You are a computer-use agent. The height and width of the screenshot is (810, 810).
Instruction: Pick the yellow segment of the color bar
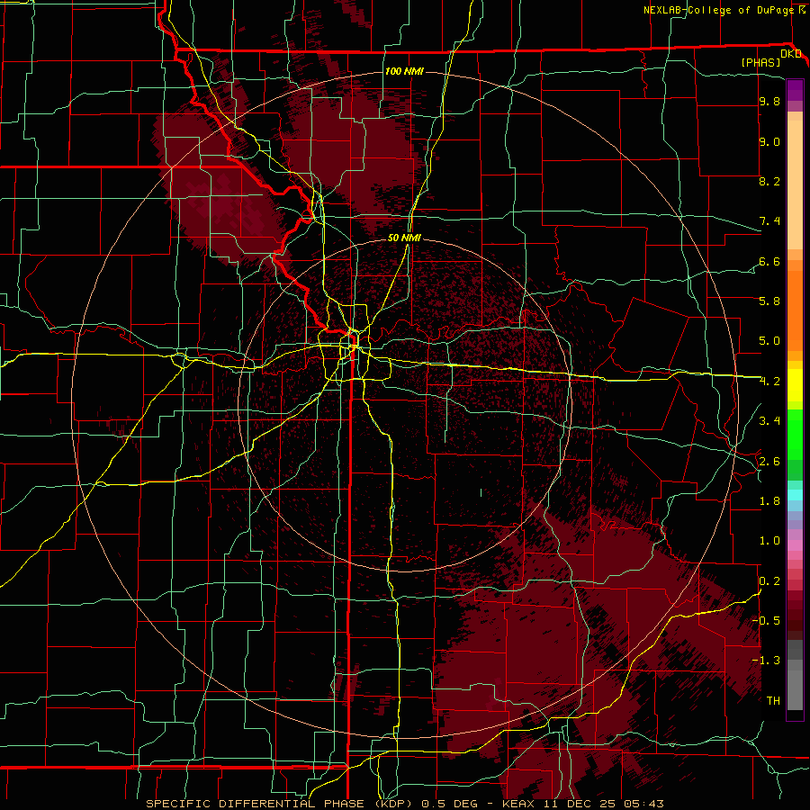pyautogui.click(x=795, y=385)
